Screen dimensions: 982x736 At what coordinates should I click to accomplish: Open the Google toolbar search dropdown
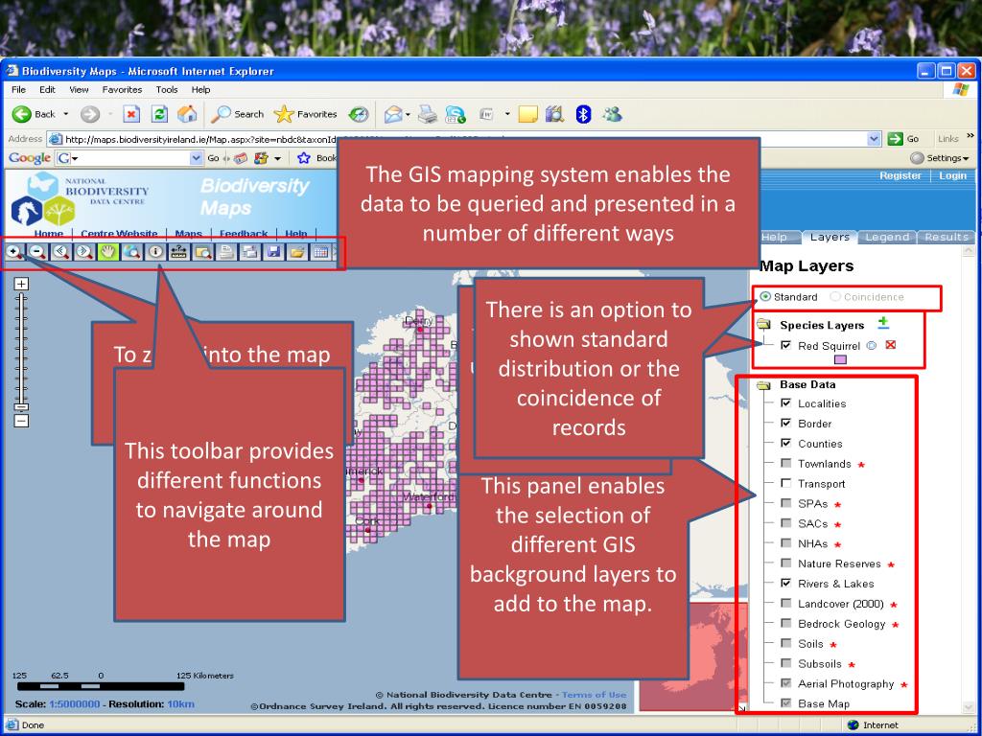click(x=196, y=158)
